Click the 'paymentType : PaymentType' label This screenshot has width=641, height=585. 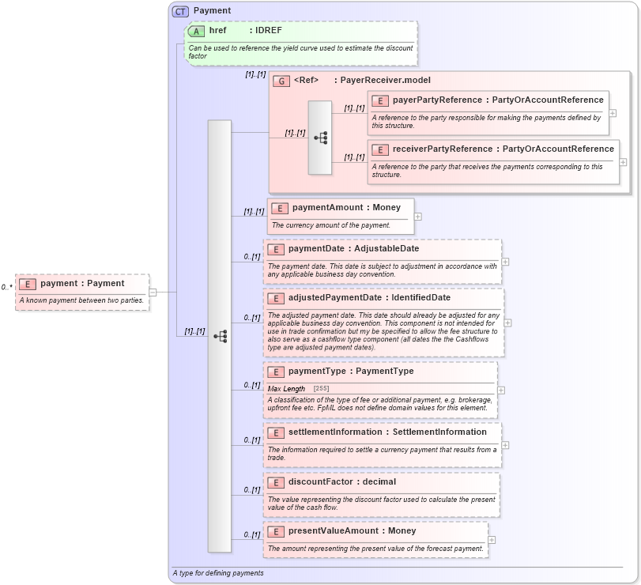[351, 372]
